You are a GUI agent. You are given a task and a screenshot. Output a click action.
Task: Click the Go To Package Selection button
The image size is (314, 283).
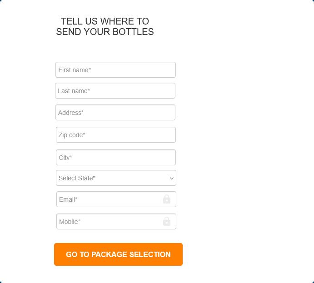118,254
